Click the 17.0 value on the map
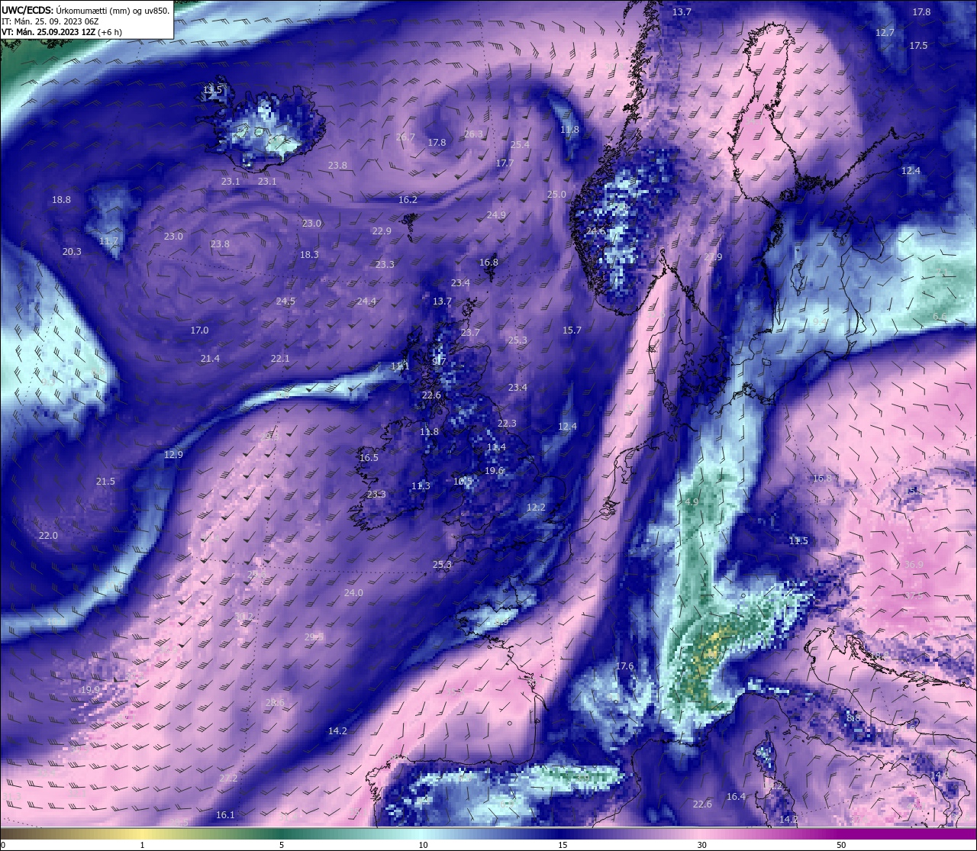 click(199, 330)
